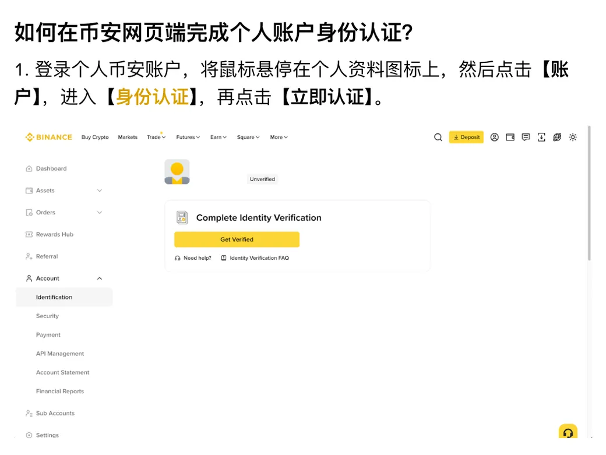
Task: Click the user avatar thumbnail
Action: coord(177,172)
